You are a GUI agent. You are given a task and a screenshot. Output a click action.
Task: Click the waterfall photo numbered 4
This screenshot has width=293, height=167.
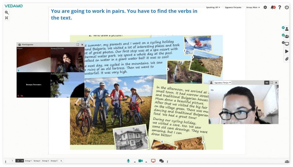185,72
